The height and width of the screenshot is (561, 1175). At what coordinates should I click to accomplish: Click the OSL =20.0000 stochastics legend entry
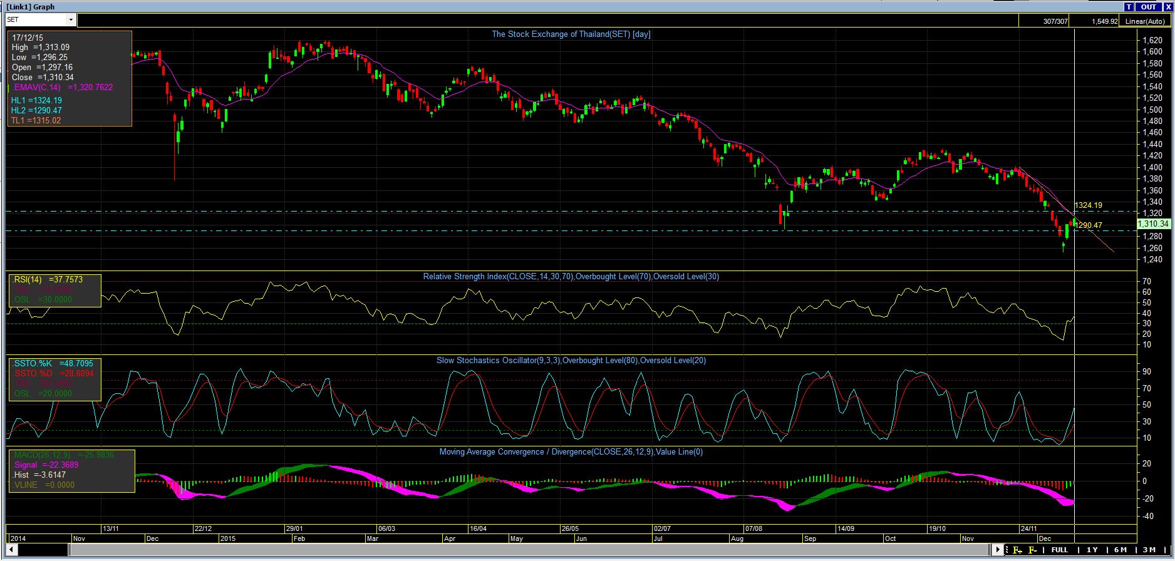pyautogui.click(x=43, y=394)
